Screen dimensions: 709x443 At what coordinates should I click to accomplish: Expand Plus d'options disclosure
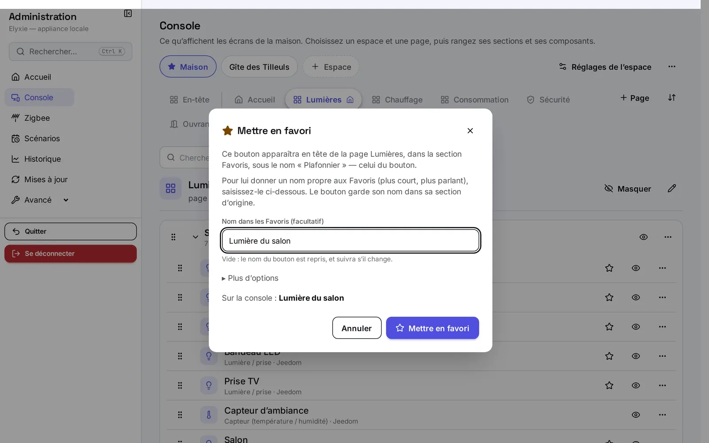click(x=250, y=278)
